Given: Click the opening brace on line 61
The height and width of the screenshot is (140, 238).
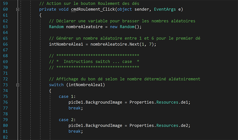Looking at the screenshot, I should [40, 15].
